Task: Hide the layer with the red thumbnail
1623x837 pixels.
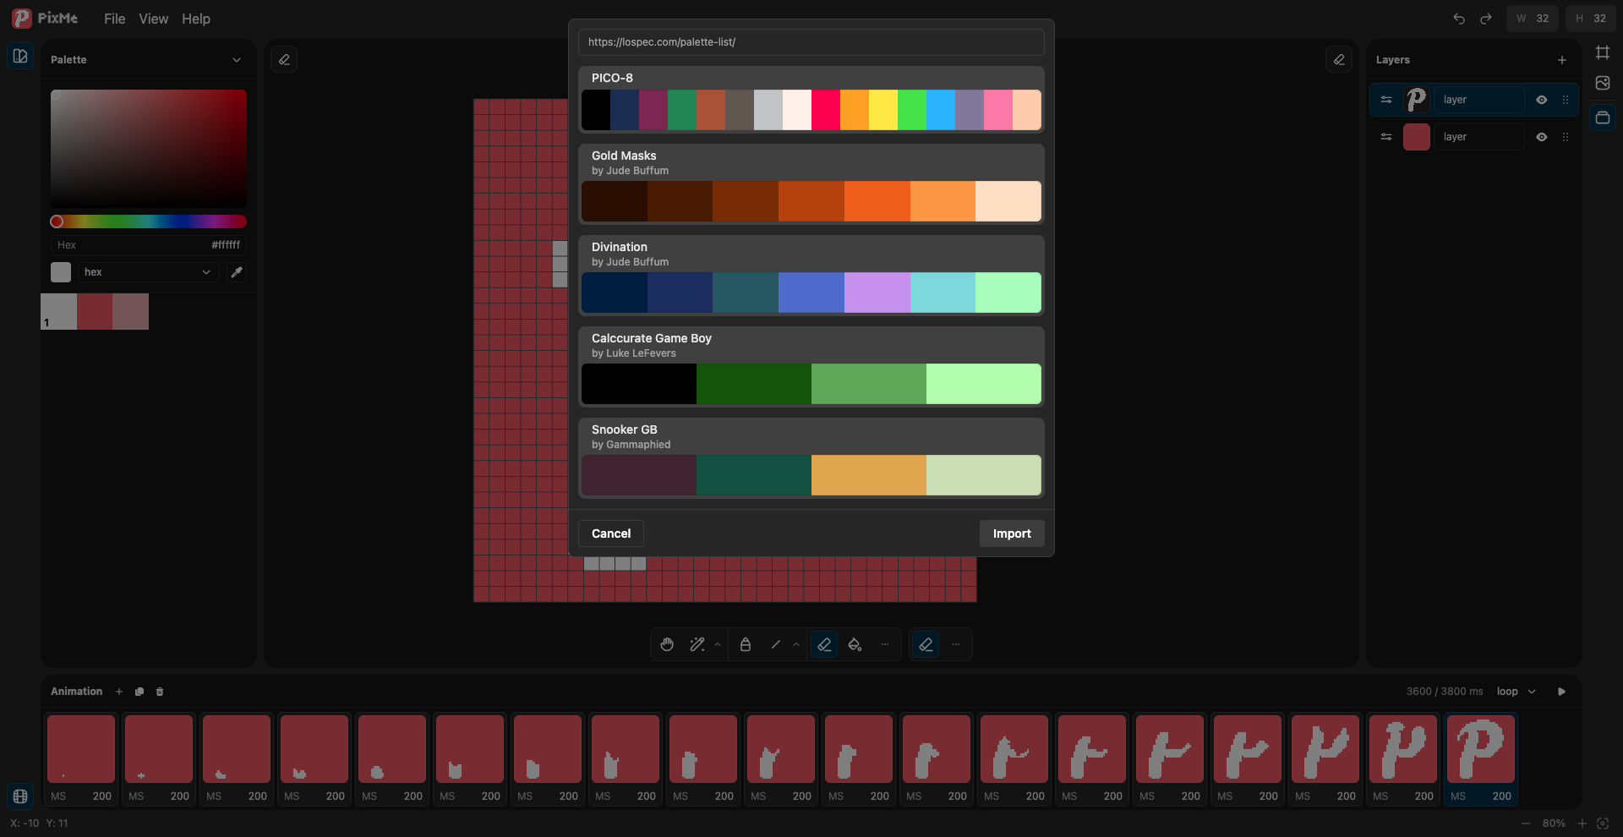Action: pos(1542,137)
